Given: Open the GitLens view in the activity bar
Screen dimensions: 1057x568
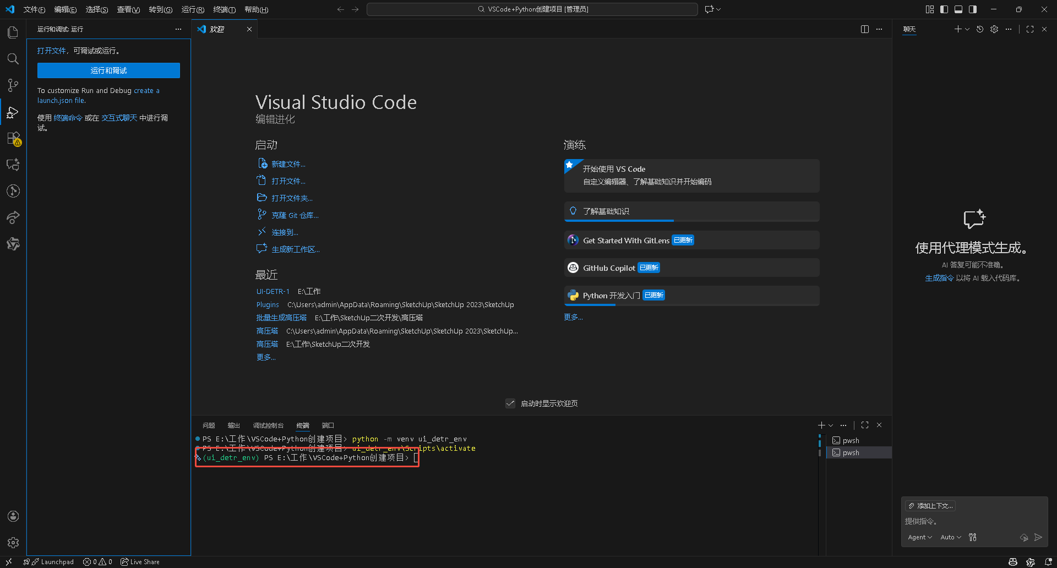Looking at the screenshot, I should (x=13, y=191).
